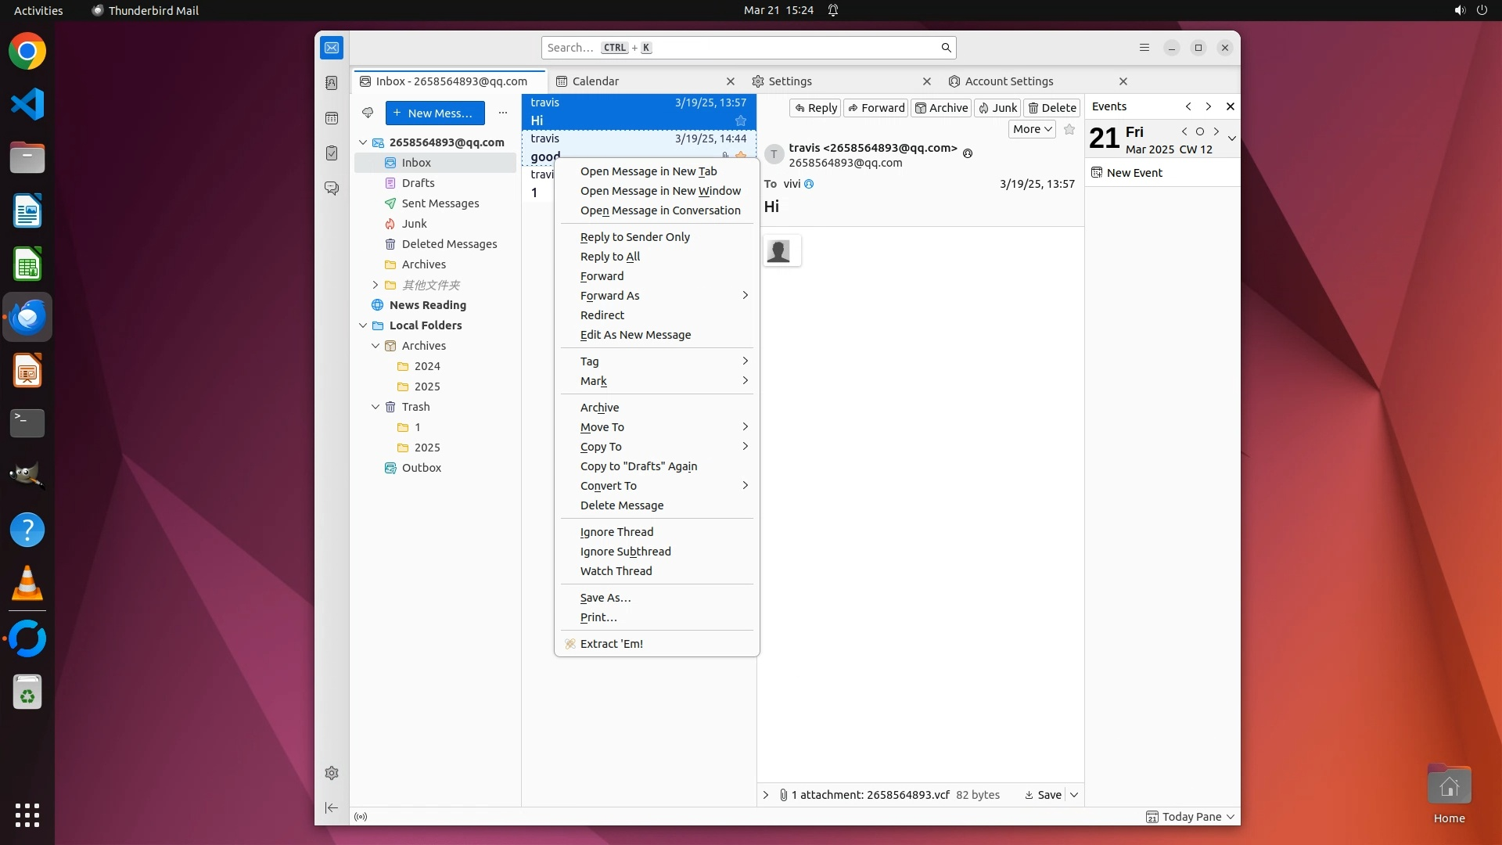Open the Tasks space icon
The width and height of the screenshot is (1502, 845).
(332, 153)
